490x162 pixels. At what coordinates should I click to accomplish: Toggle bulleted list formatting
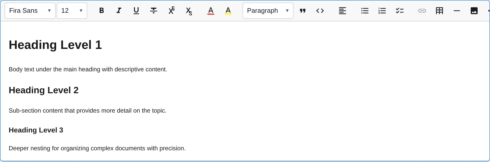click(x=365, y=11)
